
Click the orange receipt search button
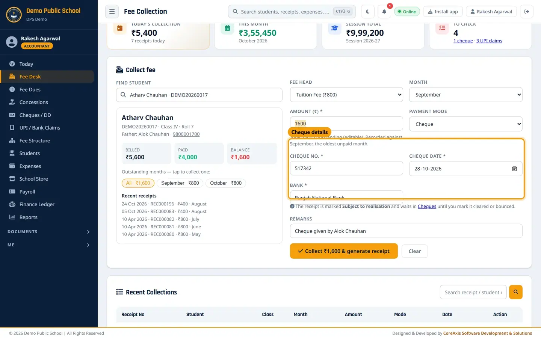(516, 292)
